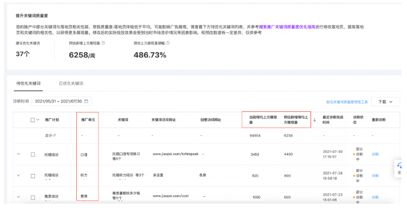The height and width of the screenshot is (208, 407).
Task: Check the 口语 row checkbox
Action: click(x=33, y=155)
